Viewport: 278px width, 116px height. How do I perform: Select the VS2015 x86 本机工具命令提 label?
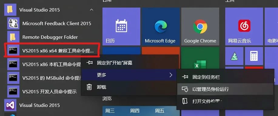(x=52, y=64)
